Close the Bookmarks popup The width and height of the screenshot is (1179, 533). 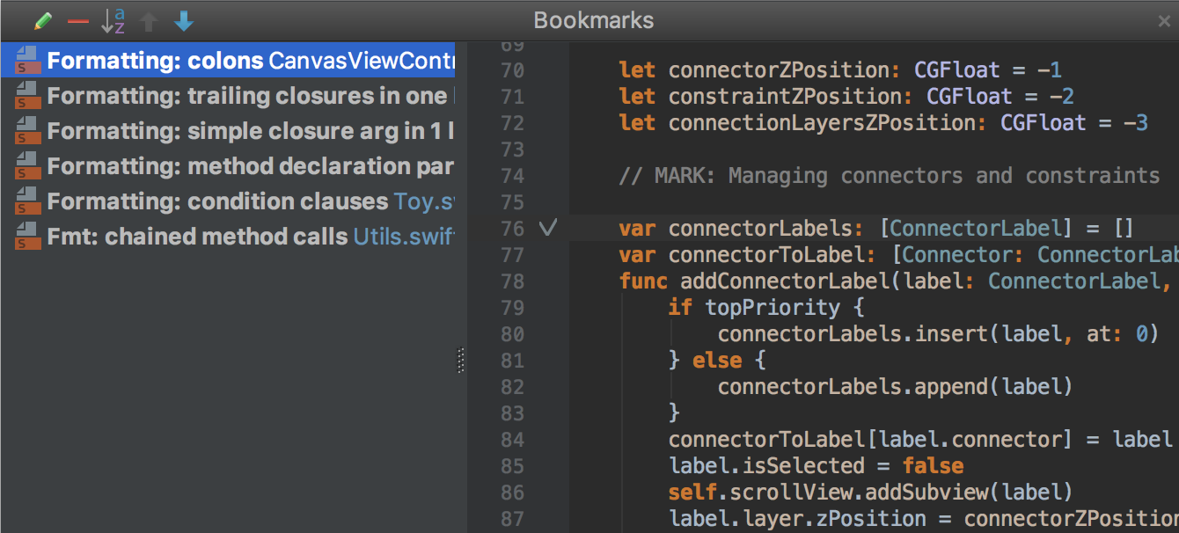click(x=1163, y=22)
